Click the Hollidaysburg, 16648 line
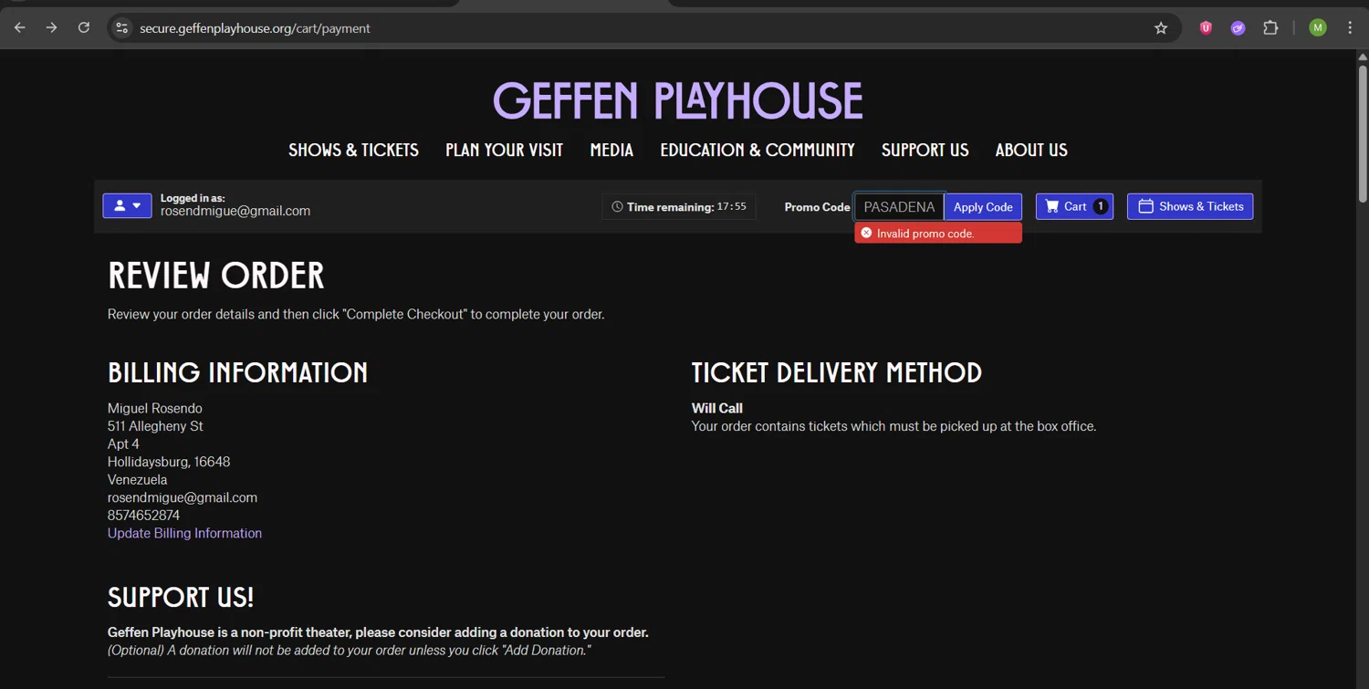This screenshot has width=1369, height=689. [169, 462]
